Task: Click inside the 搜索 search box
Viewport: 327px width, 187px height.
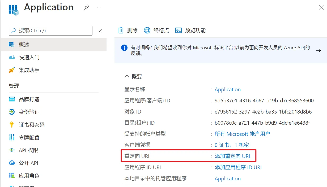Action: point(50,31)
